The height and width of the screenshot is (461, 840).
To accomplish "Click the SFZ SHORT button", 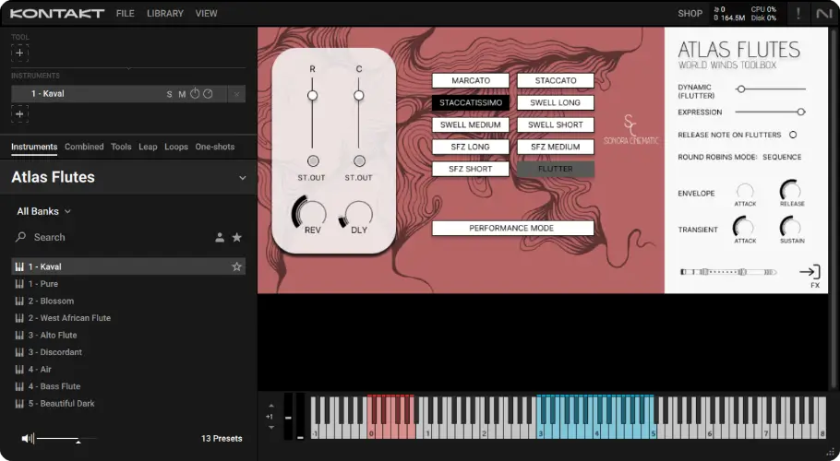I will point(471,169).
